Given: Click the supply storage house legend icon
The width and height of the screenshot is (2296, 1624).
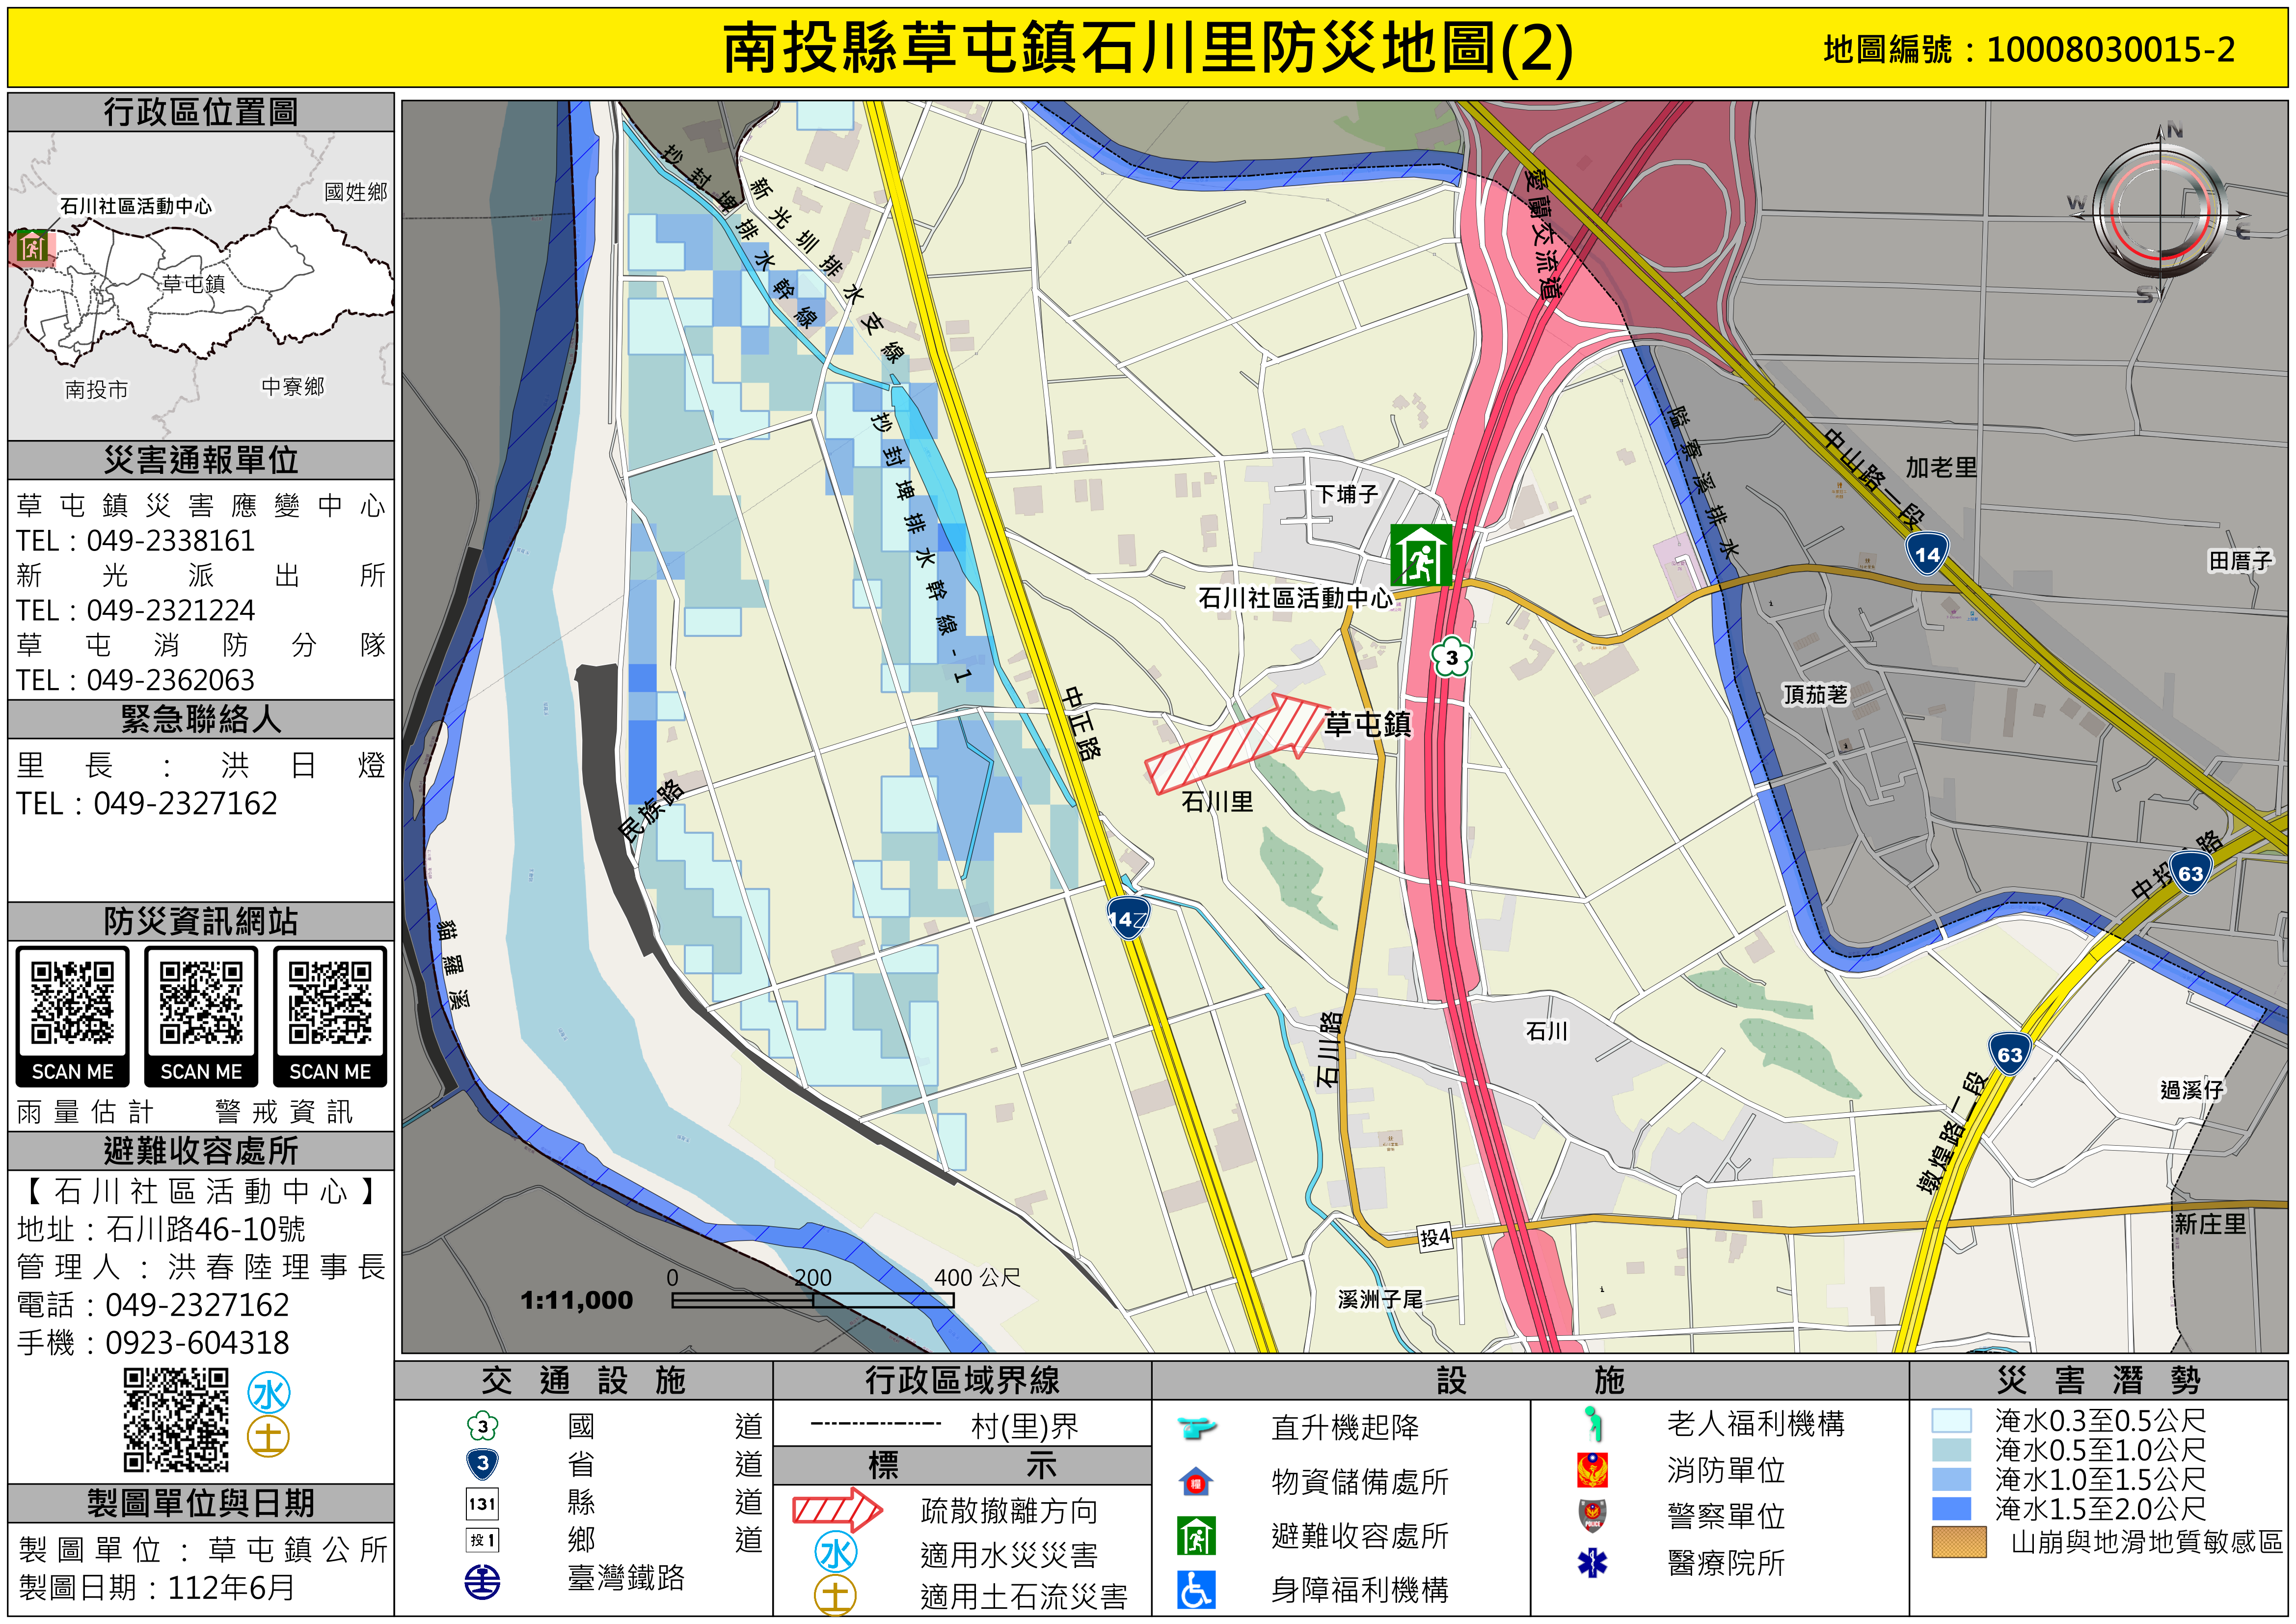Looking at the screenshot, I should 1196,1481.
